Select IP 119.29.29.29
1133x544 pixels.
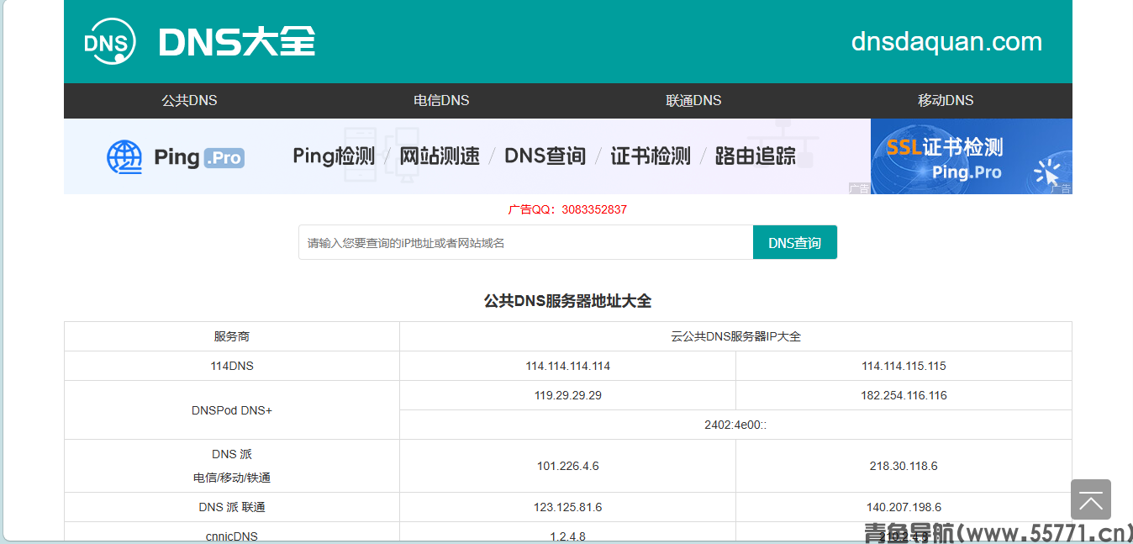click(568, 395)
